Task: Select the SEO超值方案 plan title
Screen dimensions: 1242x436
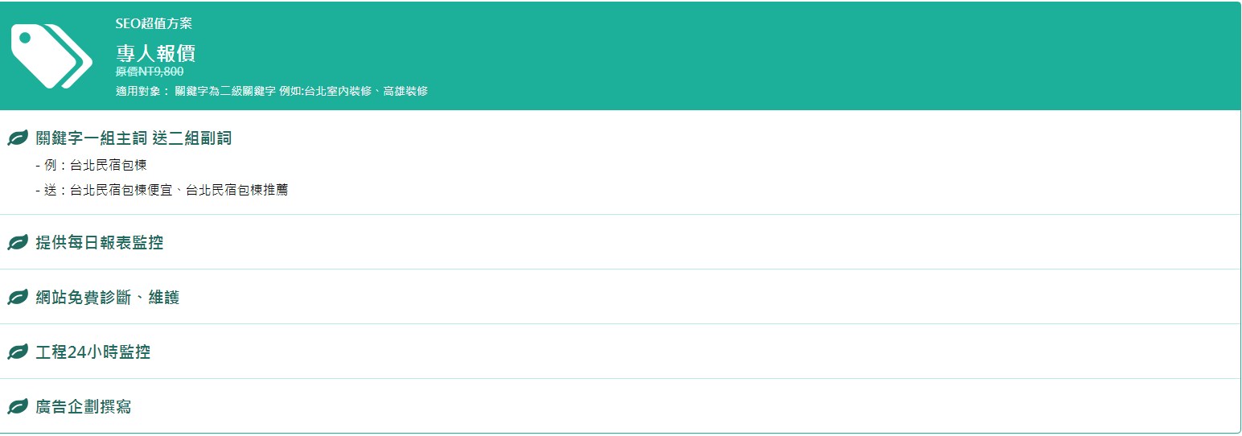Action: (154, 23)
